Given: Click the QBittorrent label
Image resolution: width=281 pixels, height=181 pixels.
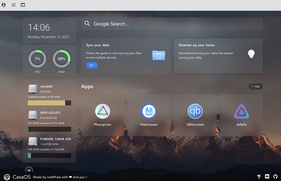Looking at the screenshot, I should point(195,125).
